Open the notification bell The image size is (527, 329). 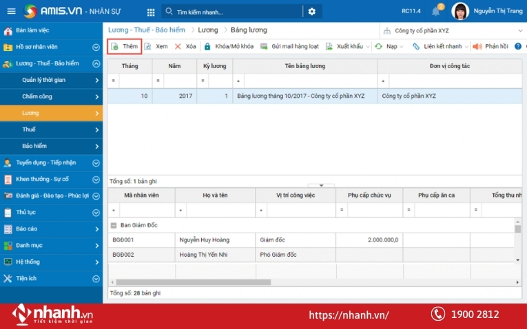[435, 12]
